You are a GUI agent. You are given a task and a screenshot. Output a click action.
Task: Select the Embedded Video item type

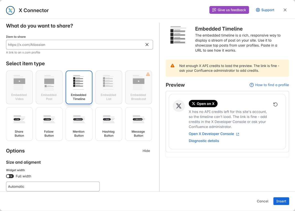coord(19,87)
